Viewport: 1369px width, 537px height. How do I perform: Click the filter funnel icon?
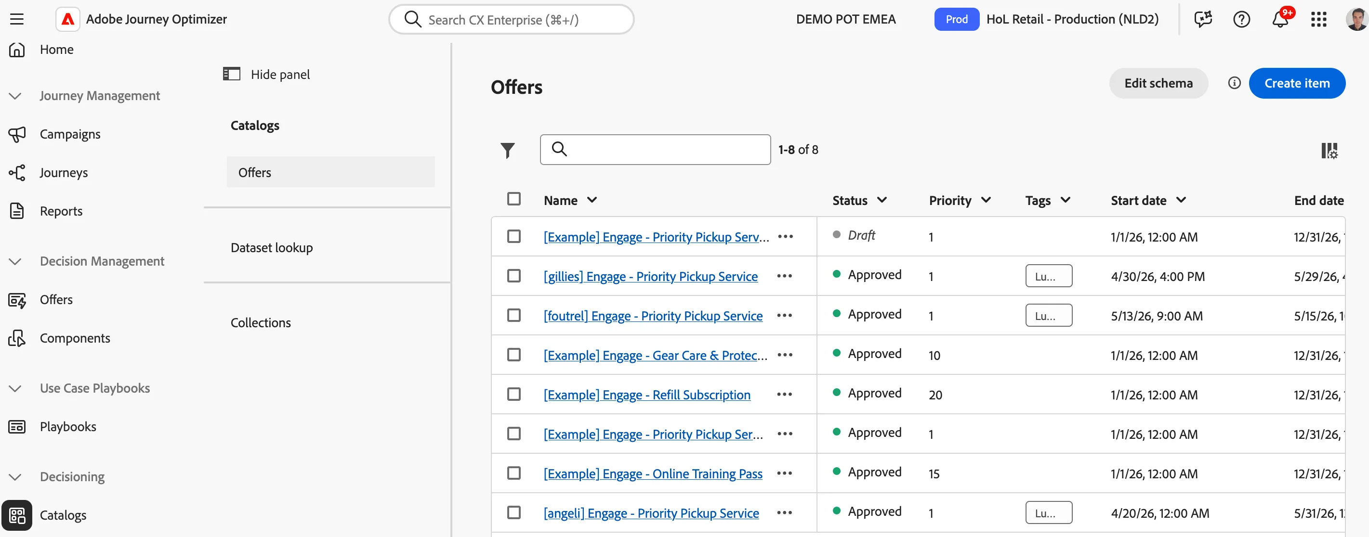click(x=508, y=150)
